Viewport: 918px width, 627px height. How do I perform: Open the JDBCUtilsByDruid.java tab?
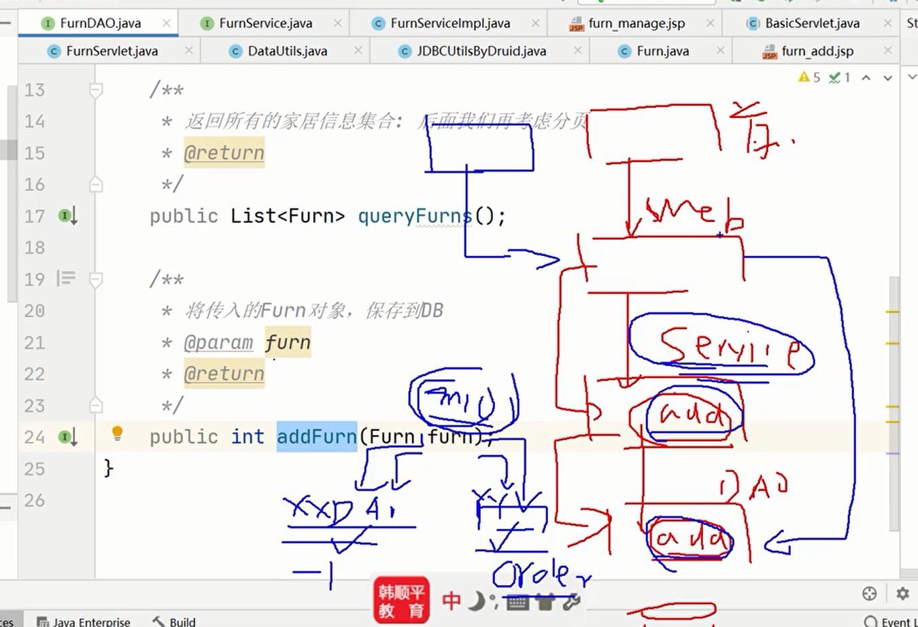coord(481,51)
